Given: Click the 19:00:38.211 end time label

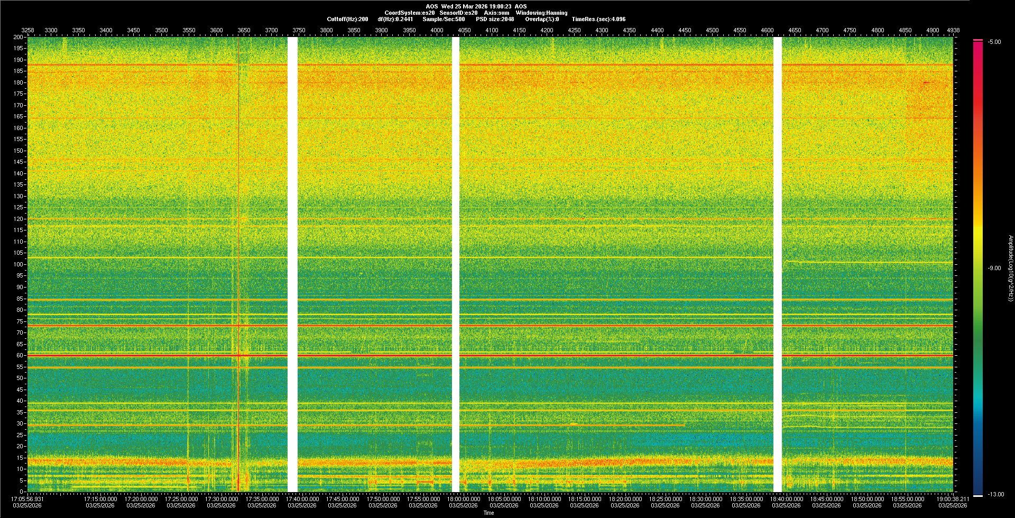Looking at the screenshot, I should click(x=953, y=499).
